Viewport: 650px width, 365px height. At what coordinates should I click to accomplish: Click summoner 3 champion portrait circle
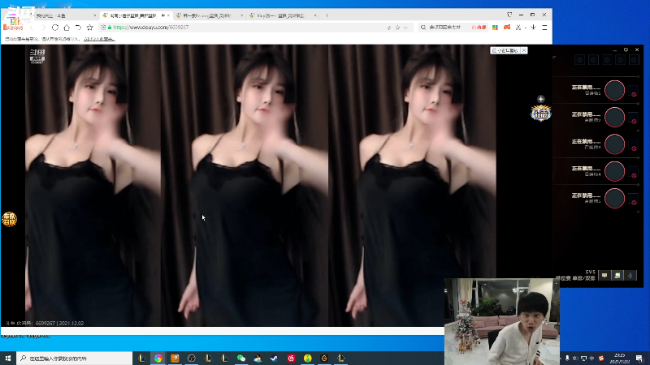click(x=614, y=144)
